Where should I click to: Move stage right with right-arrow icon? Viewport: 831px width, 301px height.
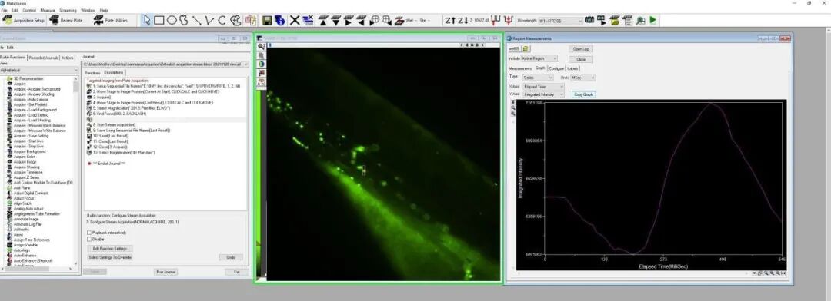tap(349, 20)
